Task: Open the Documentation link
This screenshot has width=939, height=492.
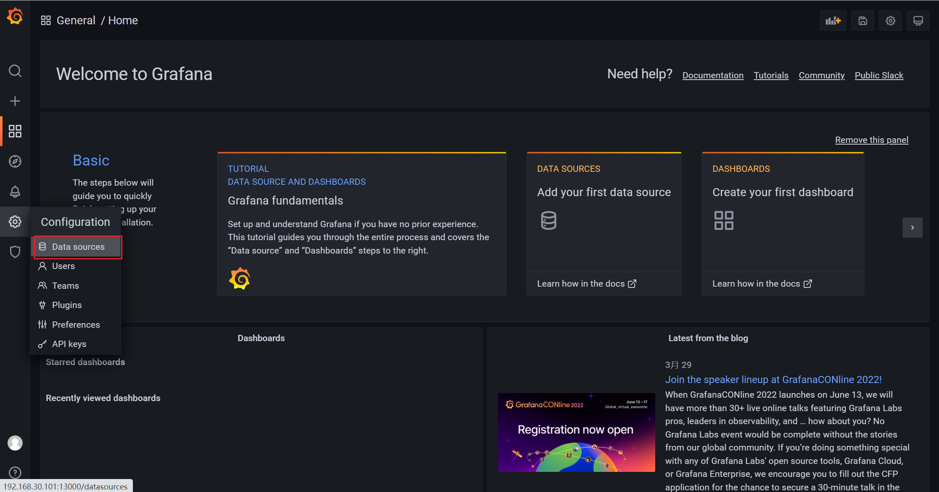Action: click(713, 75)
